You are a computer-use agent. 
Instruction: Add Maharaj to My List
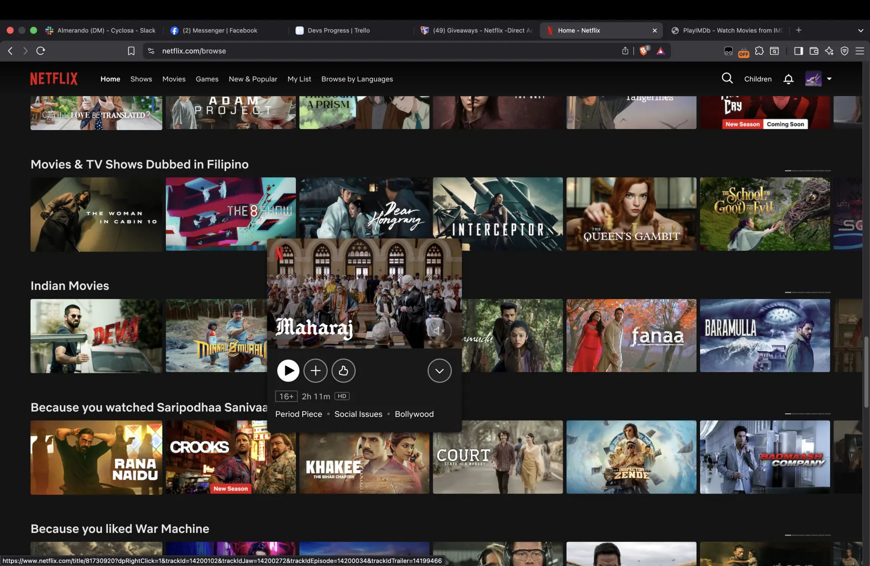[315, 371]
